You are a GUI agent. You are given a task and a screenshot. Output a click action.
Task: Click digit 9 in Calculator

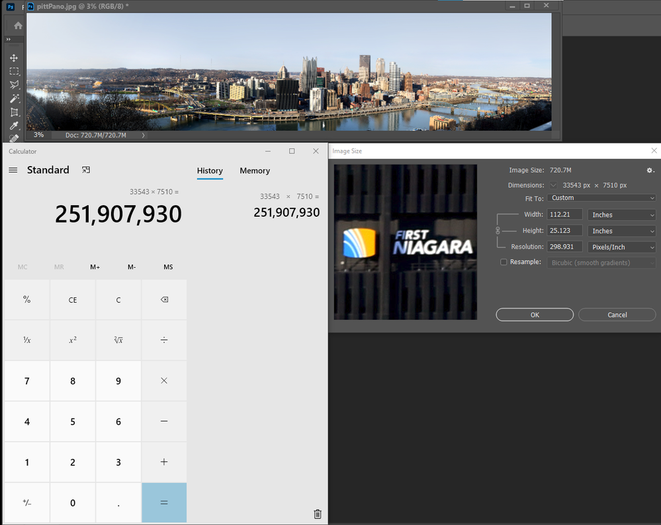118,380
